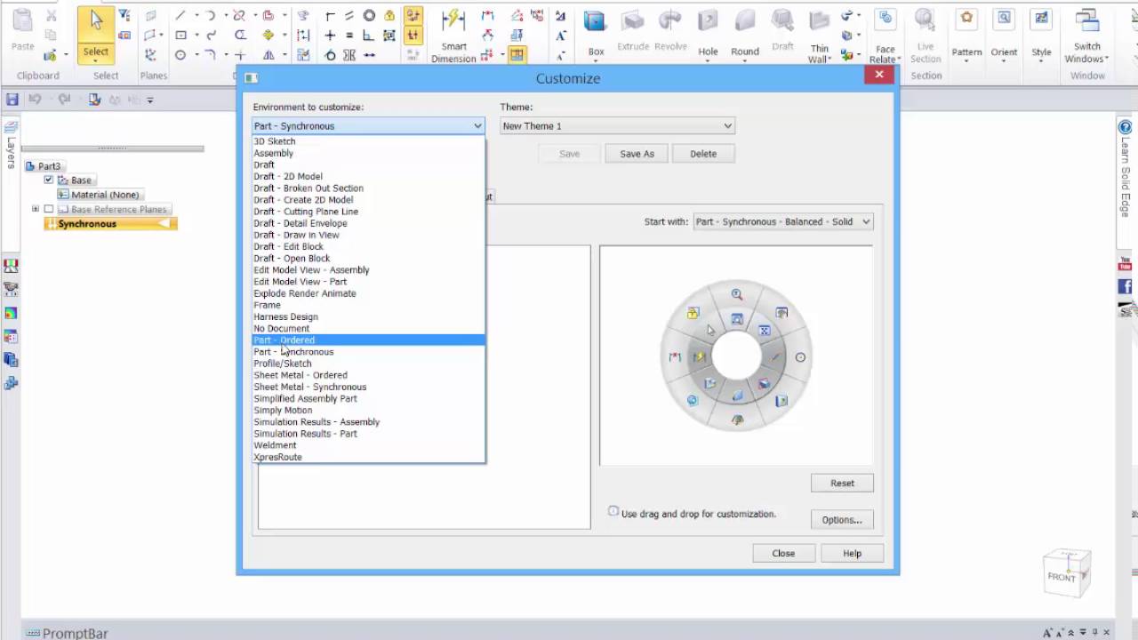Click the Help button in Customize dialog
The image size is (1138, 640).
[852, 553]
